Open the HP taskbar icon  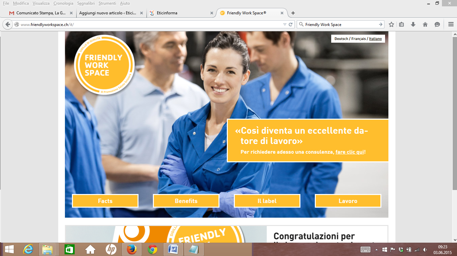click(x=111, y=249)
